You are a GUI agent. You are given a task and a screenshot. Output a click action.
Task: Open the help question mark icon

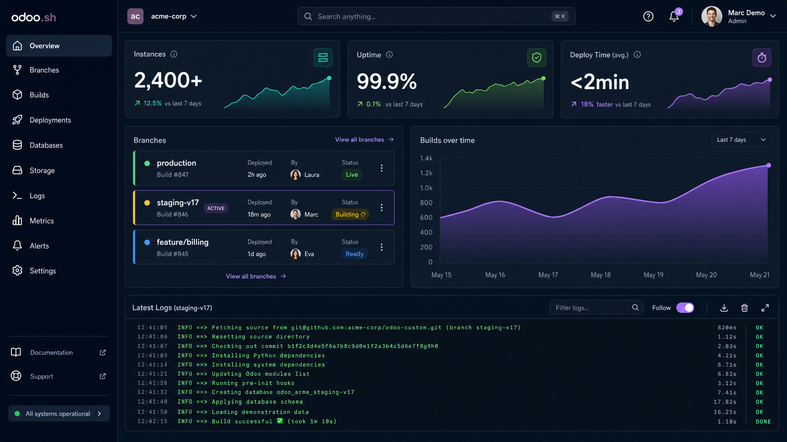tap(648, 16)
